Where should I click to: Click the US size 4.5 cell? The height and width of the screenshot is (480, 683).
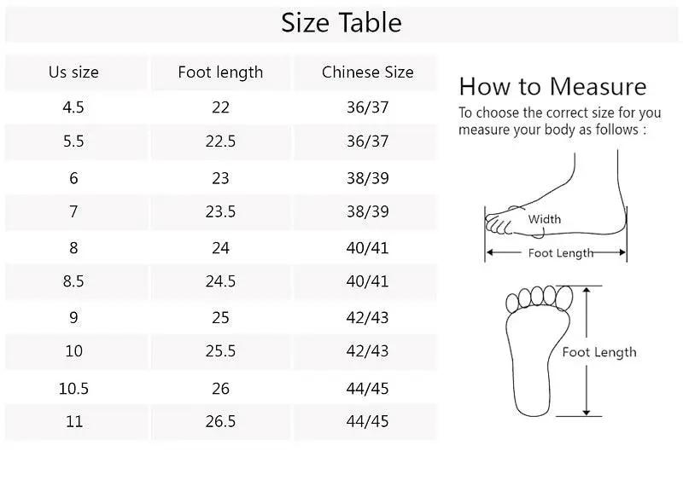pyautogui.click(x=73, y=107)
